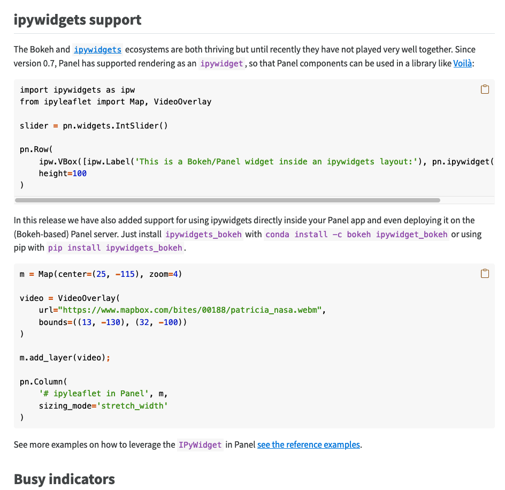Click the ipywidgets hyperlink in the intro paragraph
The image size is (505, 490).
point(97,49)
